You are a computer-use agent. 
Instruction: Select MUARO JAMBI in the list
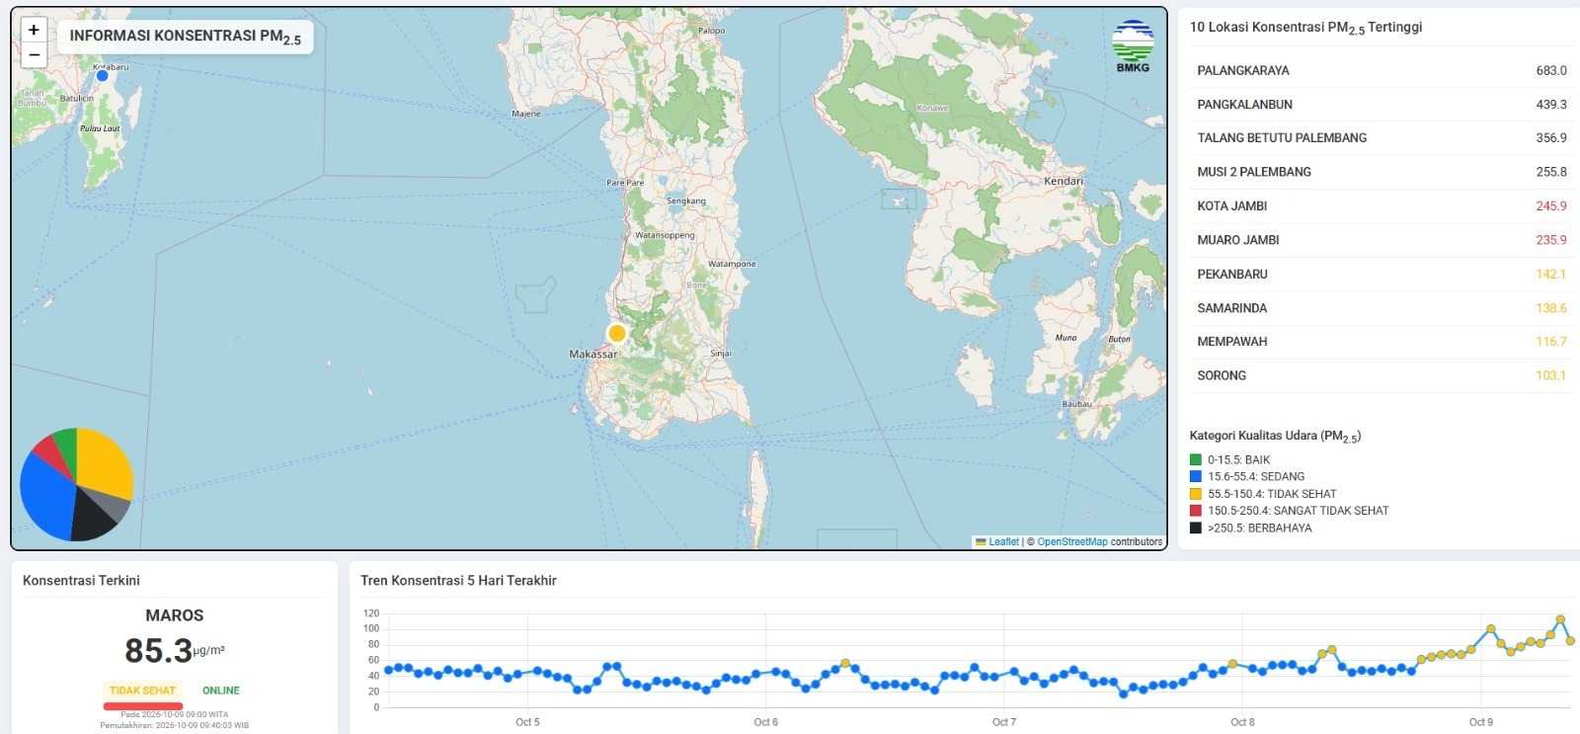[x=1382, y=240]
